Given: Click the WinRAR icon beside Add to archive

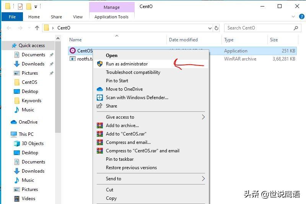Looking at the screenshot, I should tap(100, 126).
